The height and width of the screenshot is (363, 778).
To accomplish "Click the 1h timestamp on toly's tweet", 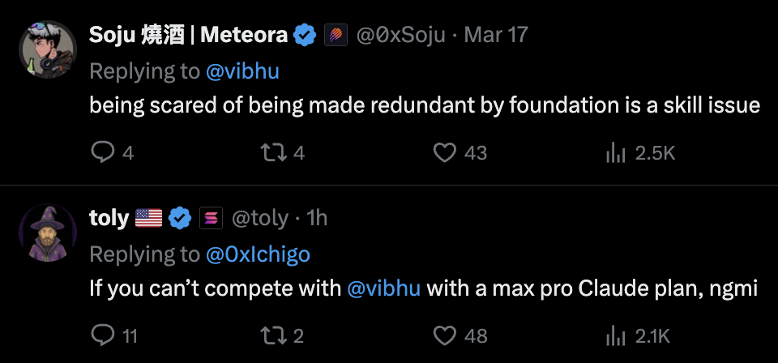I will 318,217.
